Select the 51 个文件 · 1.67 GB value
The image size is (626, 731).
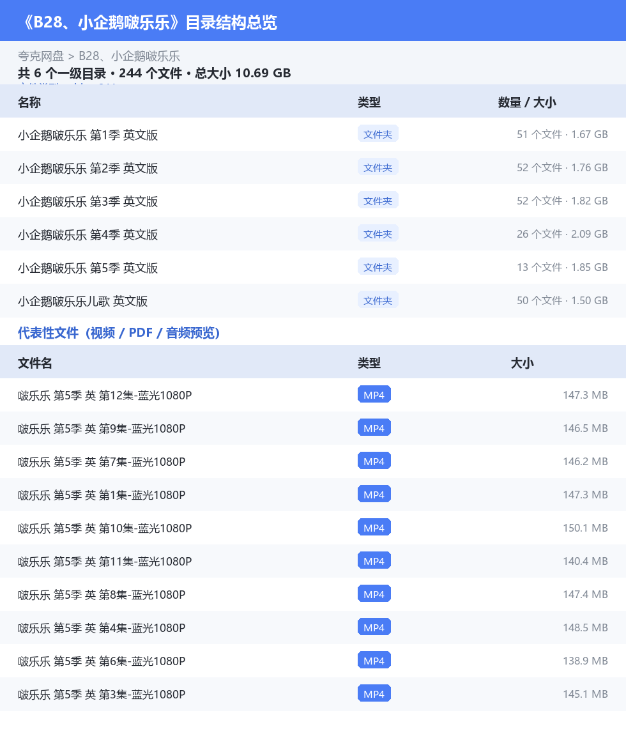562,134
